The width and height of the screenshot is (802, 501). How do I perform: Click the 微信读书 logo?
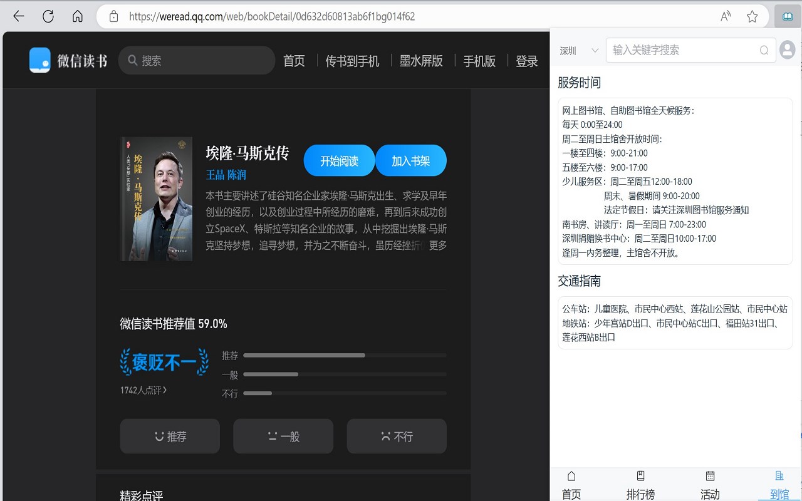[x=68, y=60]
